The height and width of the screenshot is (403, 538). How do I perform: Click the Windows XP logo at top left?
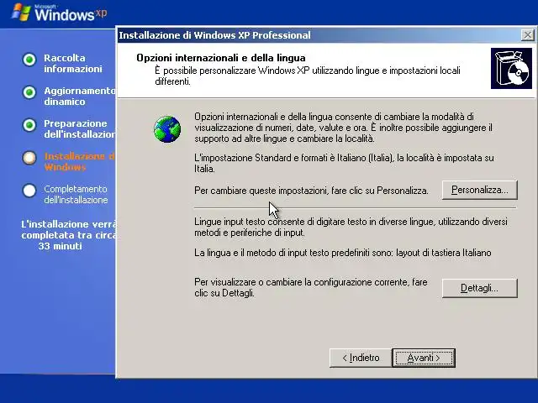[59, 13]
